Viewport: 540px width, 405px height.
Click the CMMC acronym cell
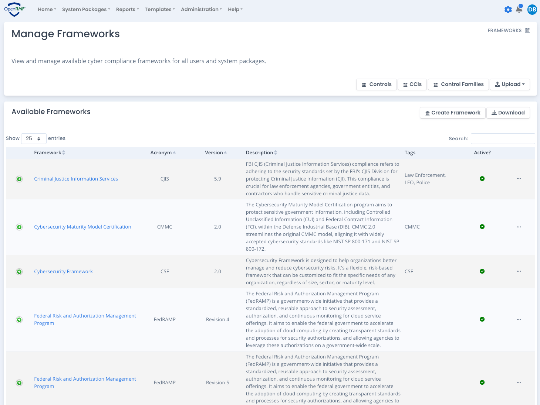[x=165, y=227]
